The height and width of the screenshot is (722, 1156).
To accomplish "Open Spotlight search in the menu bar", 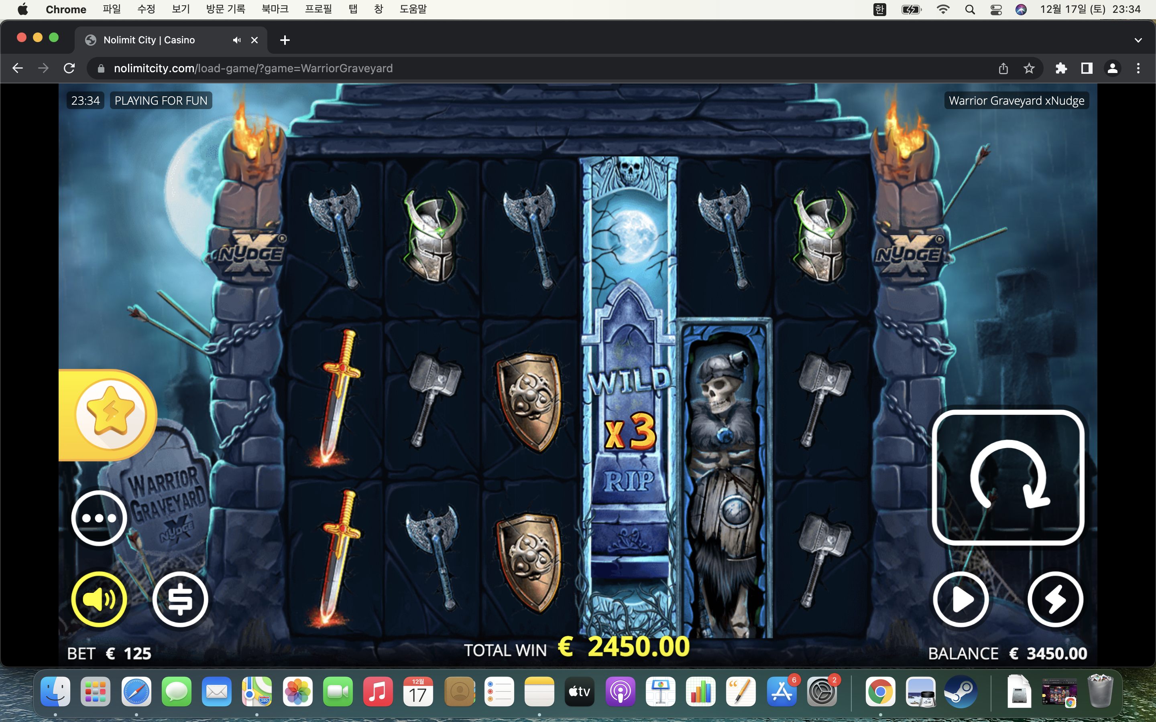I will [970, 10].
